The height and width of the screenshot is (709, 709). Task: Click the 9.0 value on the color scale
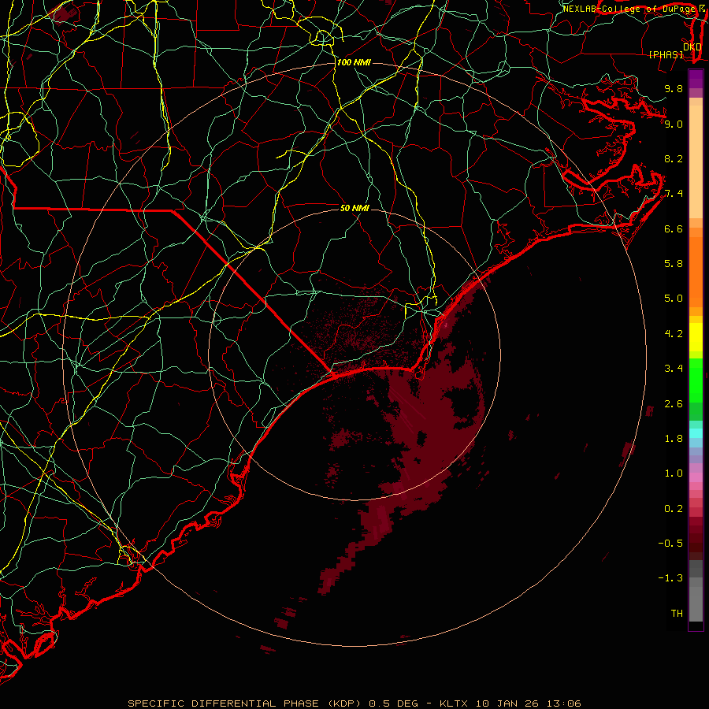tap(674, 124)
